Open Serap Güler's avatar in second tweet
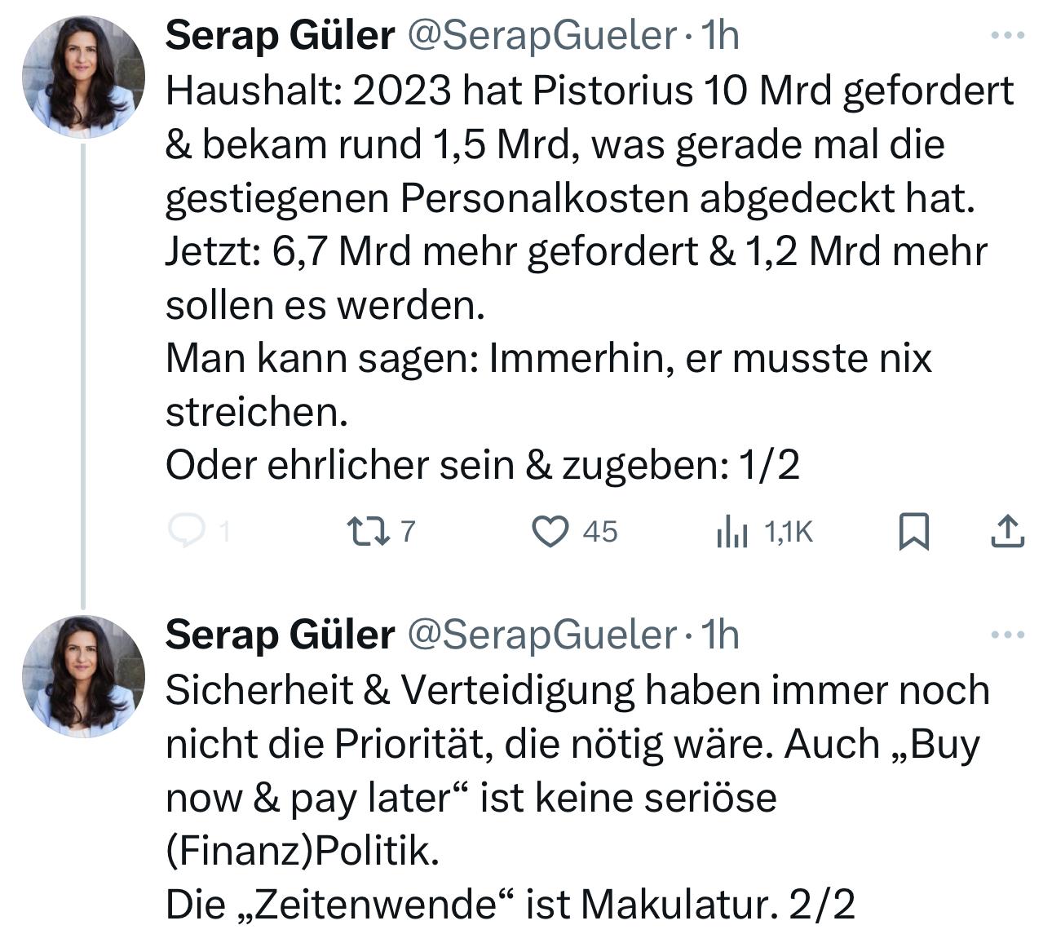This screenshot has width=1052, height=934. point(83,676)
